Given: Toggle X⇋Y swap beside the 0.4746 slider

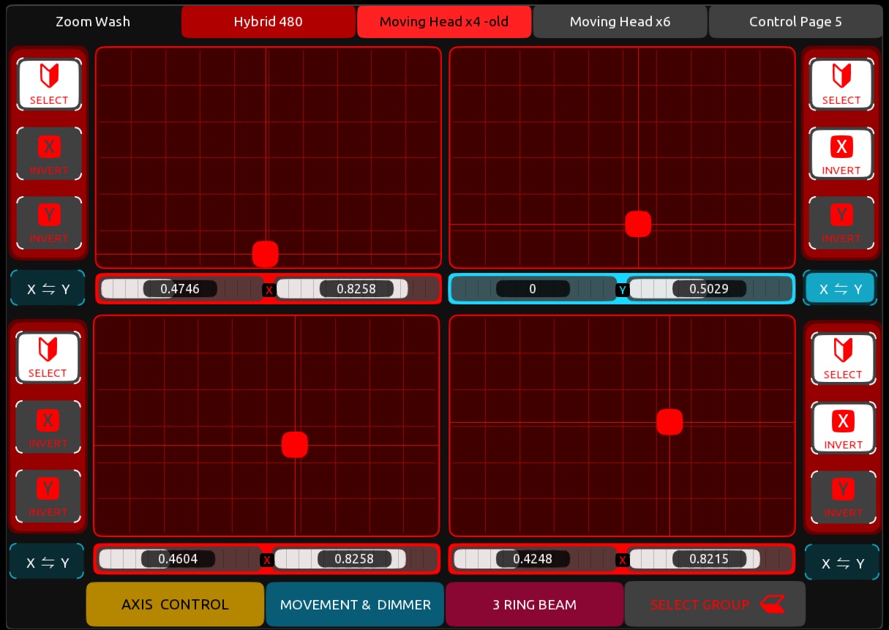Looking at the screenshot, I should coord(48,289).
